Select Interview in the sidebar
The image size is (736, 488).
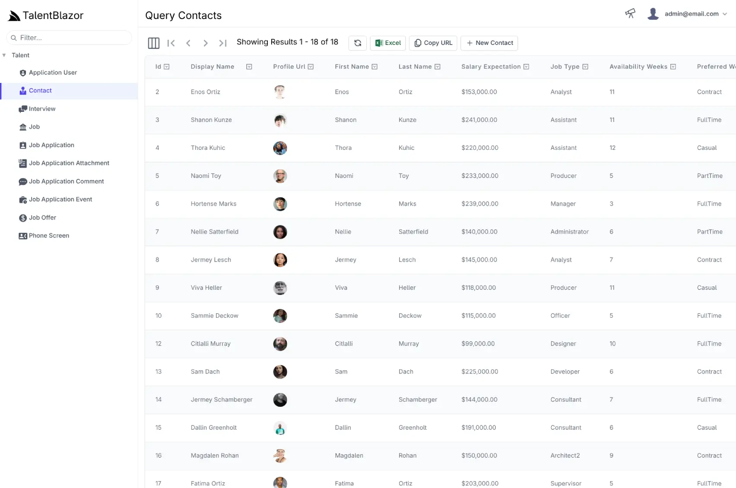click(42, 109)
